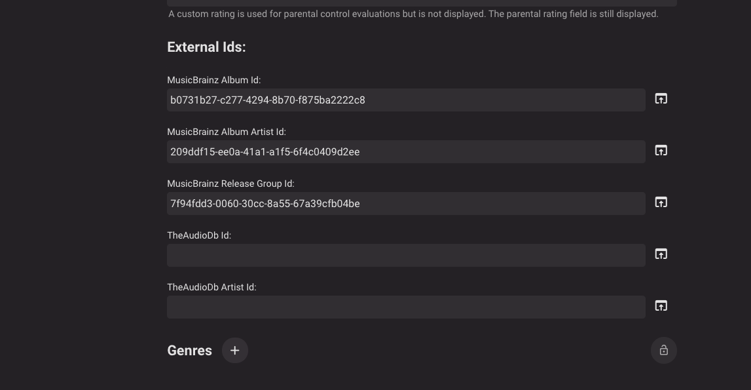Click the plus icon to add a genre
751x390 pixels.
234,350
